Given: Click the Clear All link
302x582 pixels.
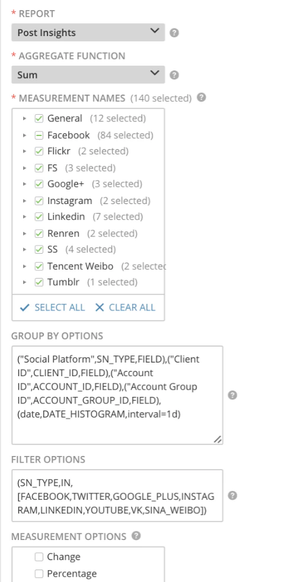Looking at the screenshot, I should coord(125,308).
